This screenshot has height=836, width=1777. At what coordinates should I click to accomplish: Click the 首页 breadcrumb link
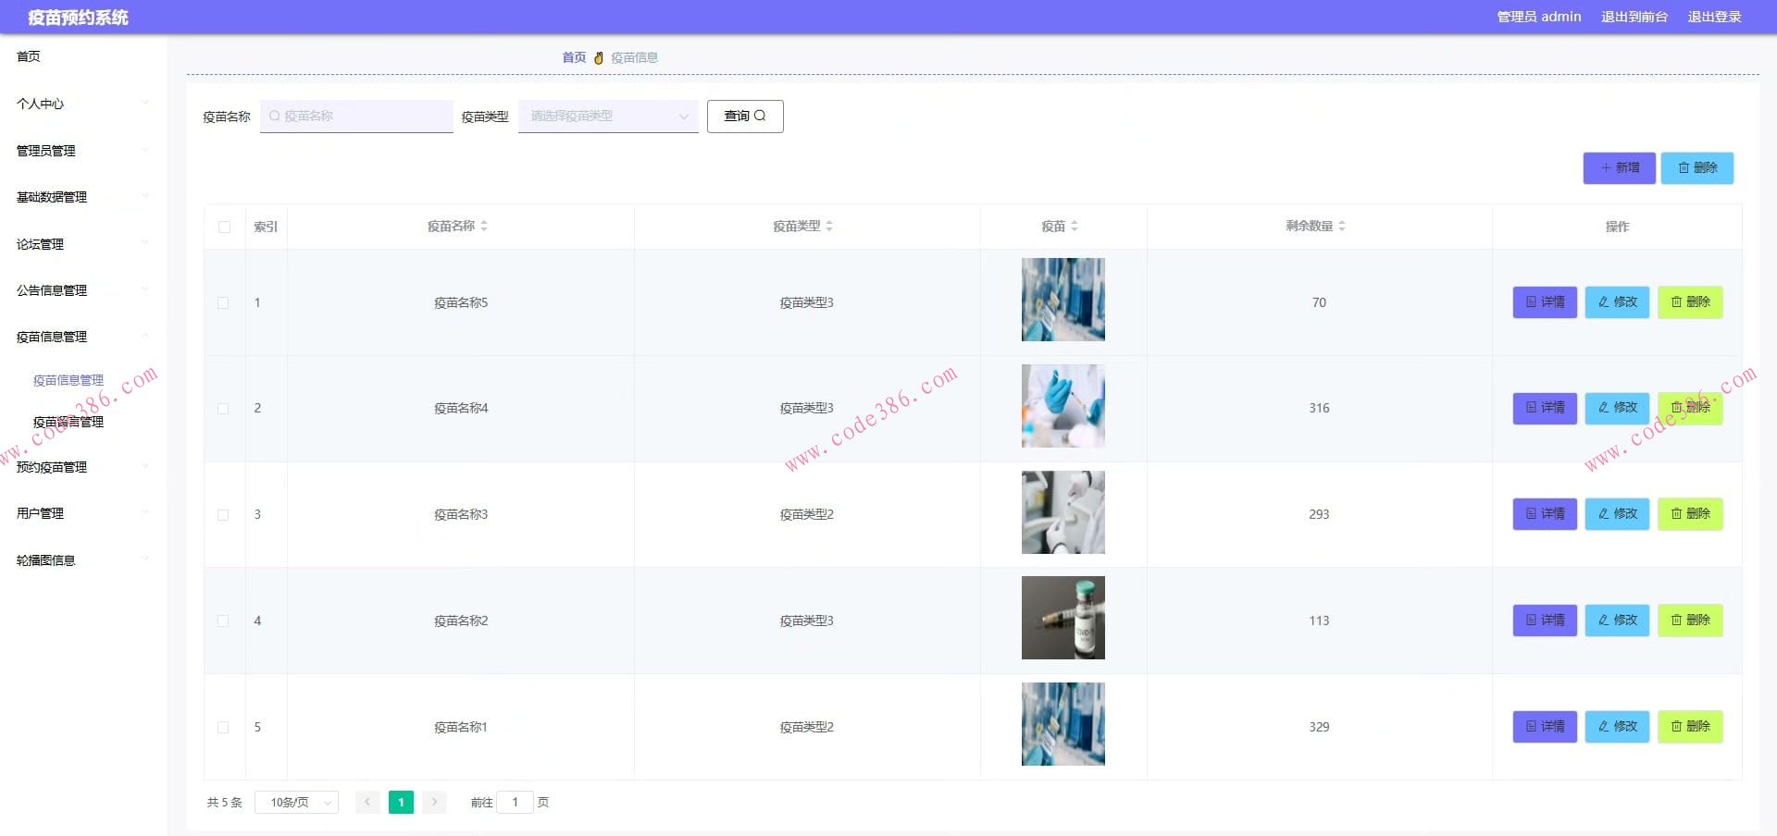[x=574, y=57]
